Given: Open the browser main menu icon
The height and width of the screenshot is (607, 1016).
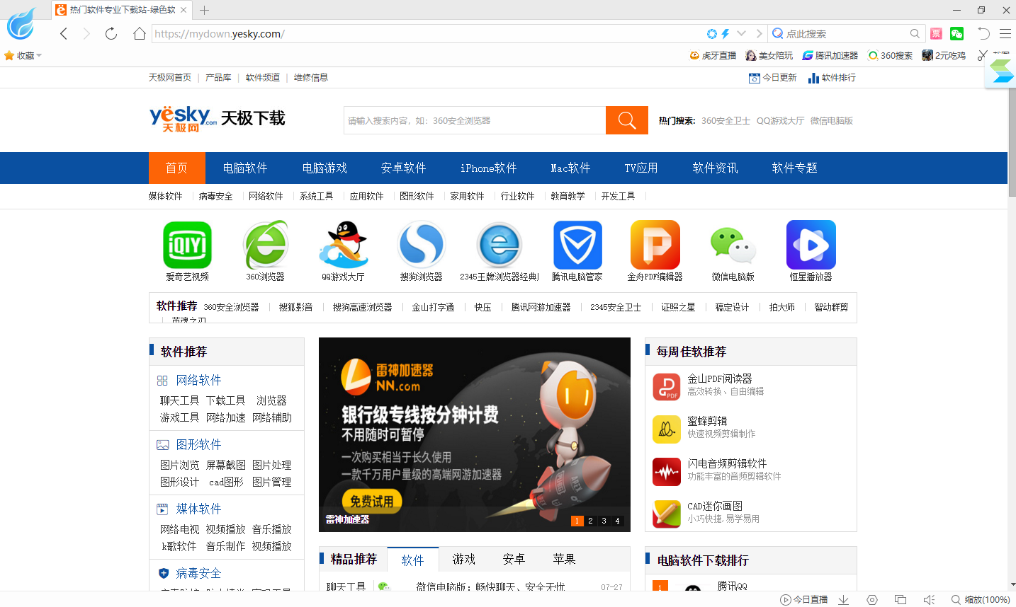Looking at the screenshot, I should click(1005, 33).
